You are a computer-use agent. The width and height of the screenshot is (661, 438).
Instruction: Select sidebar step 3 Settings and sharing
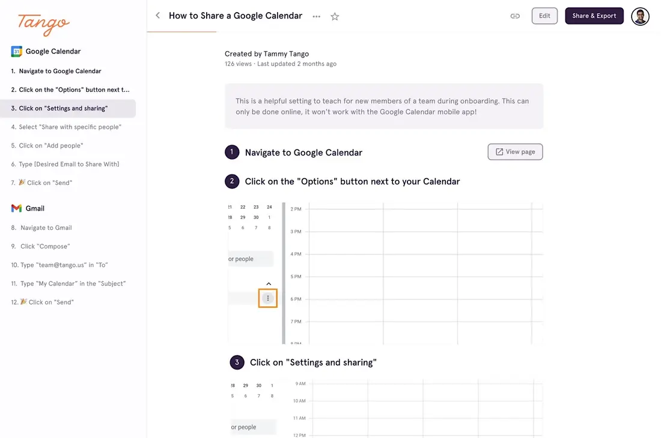(68, 108)
